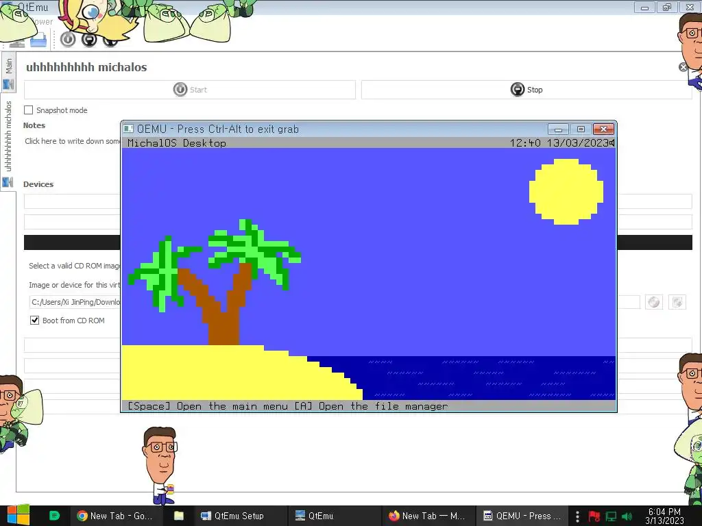Open File Explorer from taskbar

(179, 516)
